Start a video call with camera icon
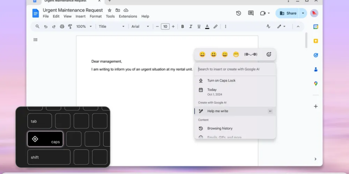The width and height of the screenshot is (349, 174). (263, 13)
